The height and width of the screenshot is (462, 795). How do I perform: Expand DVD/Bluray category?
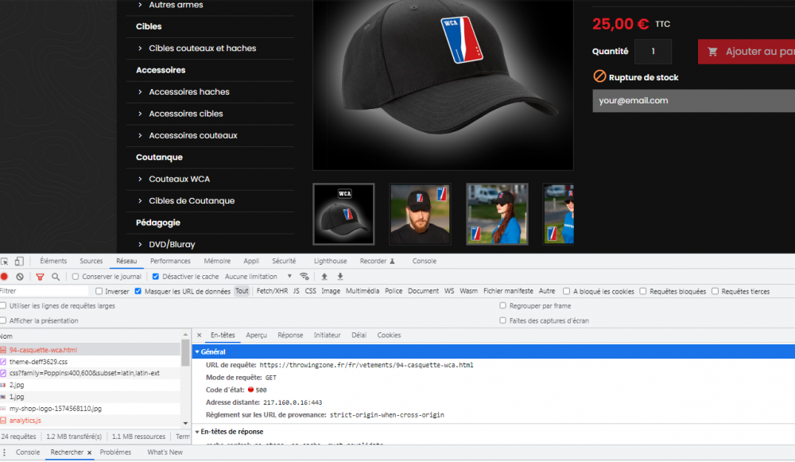point(140,244)
